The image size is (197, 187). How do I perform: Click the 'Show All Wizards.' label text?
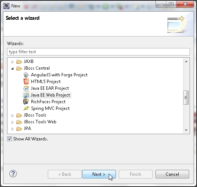coord(30,139)
